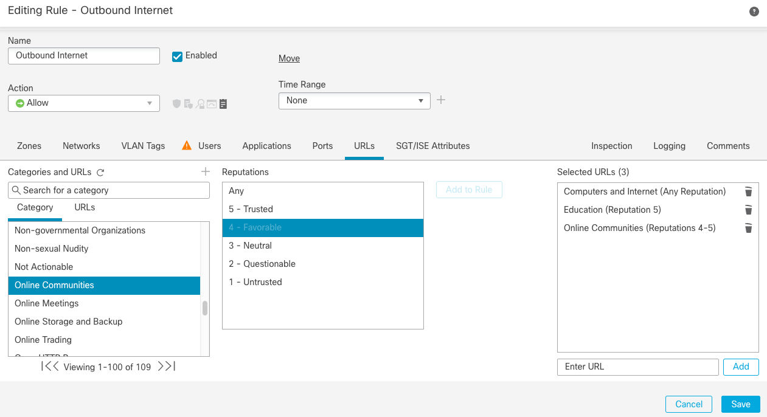The image size is (767, 417).
Task: Go to previous page of categories
Action: tap(55, 366)
